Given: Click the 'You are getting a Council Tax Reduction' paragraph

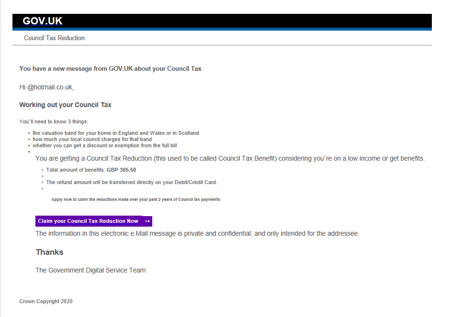Looking at the screenshot, I should pos(230,159).
